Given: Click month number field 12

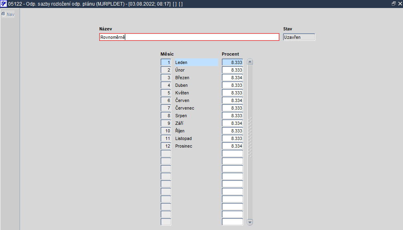Looking at the screenshot, I should pos(166,146).
